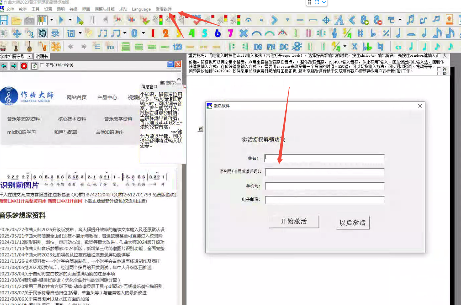
Task: Click the sharp accidental icon
Action: 360,33
